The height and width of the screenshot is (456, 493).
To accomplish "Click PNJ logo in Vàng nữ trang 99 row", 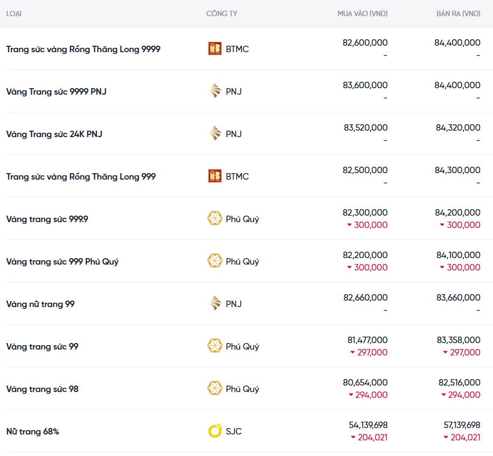I will point(215,303).
